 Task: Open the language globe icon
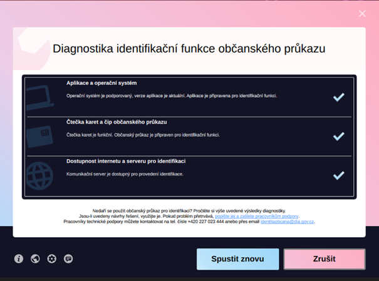[35, 258]
